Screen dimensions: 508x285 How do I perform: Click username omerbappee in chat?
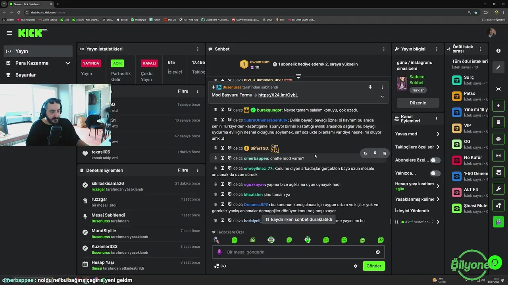(x=256, y=158)
